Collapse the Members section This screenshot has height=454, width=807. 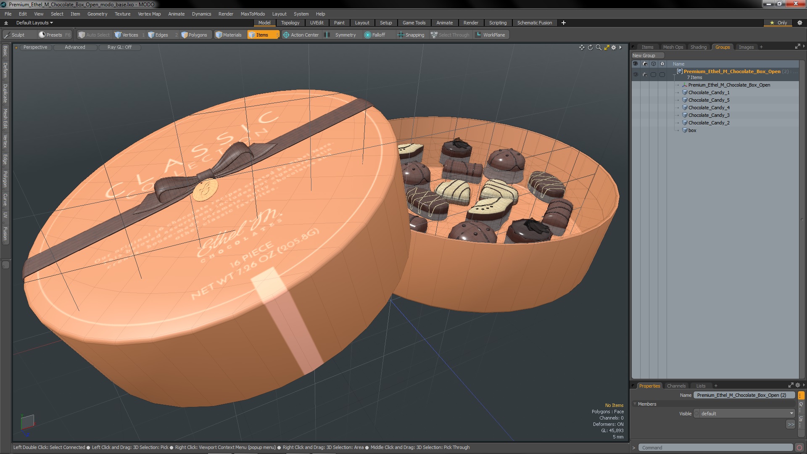click(x=635, y=404)
